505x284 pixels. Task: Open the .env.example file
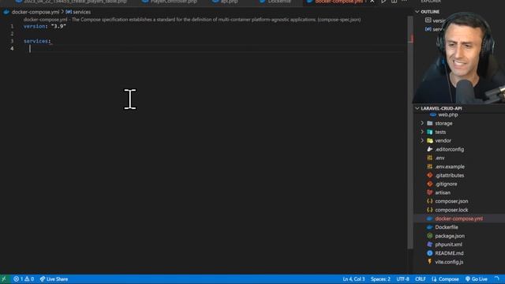tap(450, 166)
